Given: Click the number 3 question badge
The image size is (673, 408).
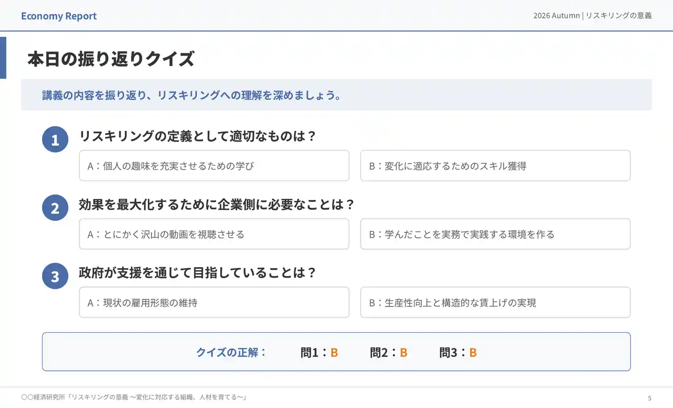Looking at the screenshot, I should pyautogui.click(x=55, y=277).
